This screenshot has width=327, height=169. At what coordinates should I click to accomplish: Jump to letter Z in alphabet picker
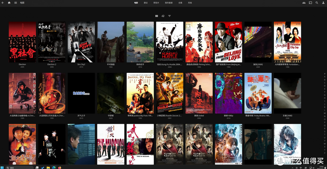(x=325, y=153)
